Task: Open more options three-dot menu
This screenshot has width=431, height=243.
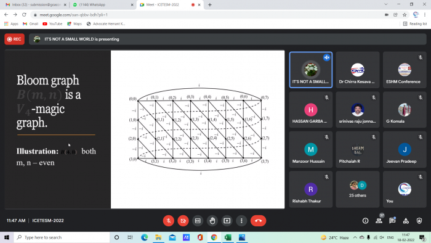Action: (241, 221)
